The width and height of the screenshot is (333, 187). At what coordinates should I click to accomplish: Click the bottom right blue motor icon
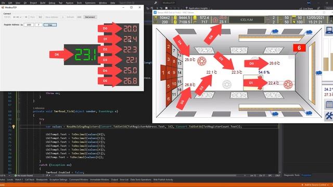click(309, 113)
